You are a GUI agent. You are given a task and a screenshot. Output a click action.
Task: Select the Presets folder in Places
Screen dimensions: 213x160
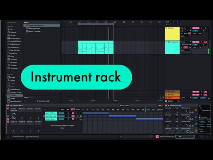click(x=15, y=96)
